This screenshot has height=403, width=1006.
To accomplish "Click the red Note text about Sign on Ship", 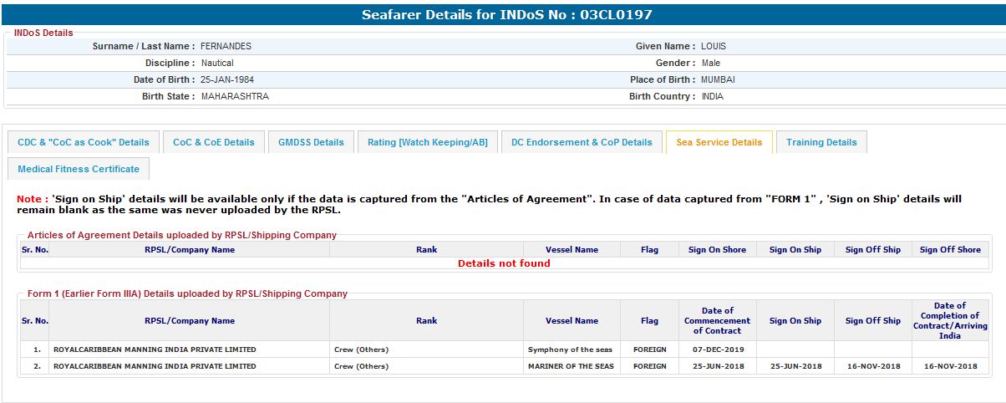I will coord(490,205).
